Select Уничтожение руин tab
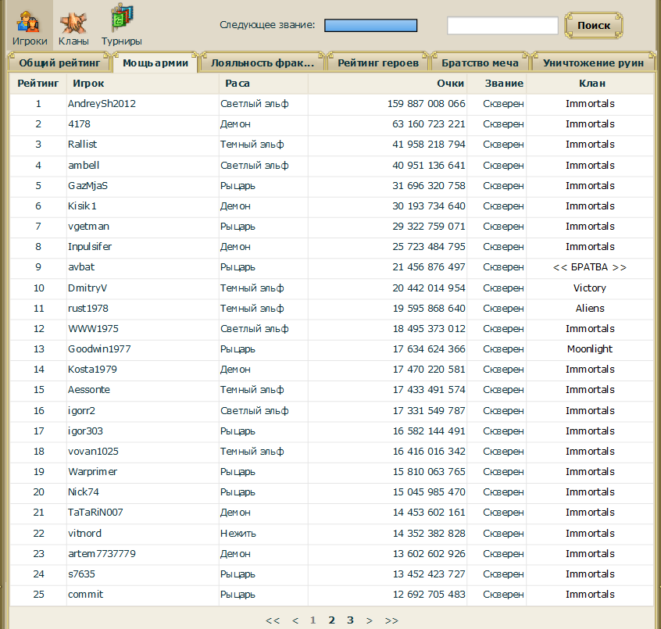Image resolution: width=661 pixels, height=629 pixels. (593, 63)
